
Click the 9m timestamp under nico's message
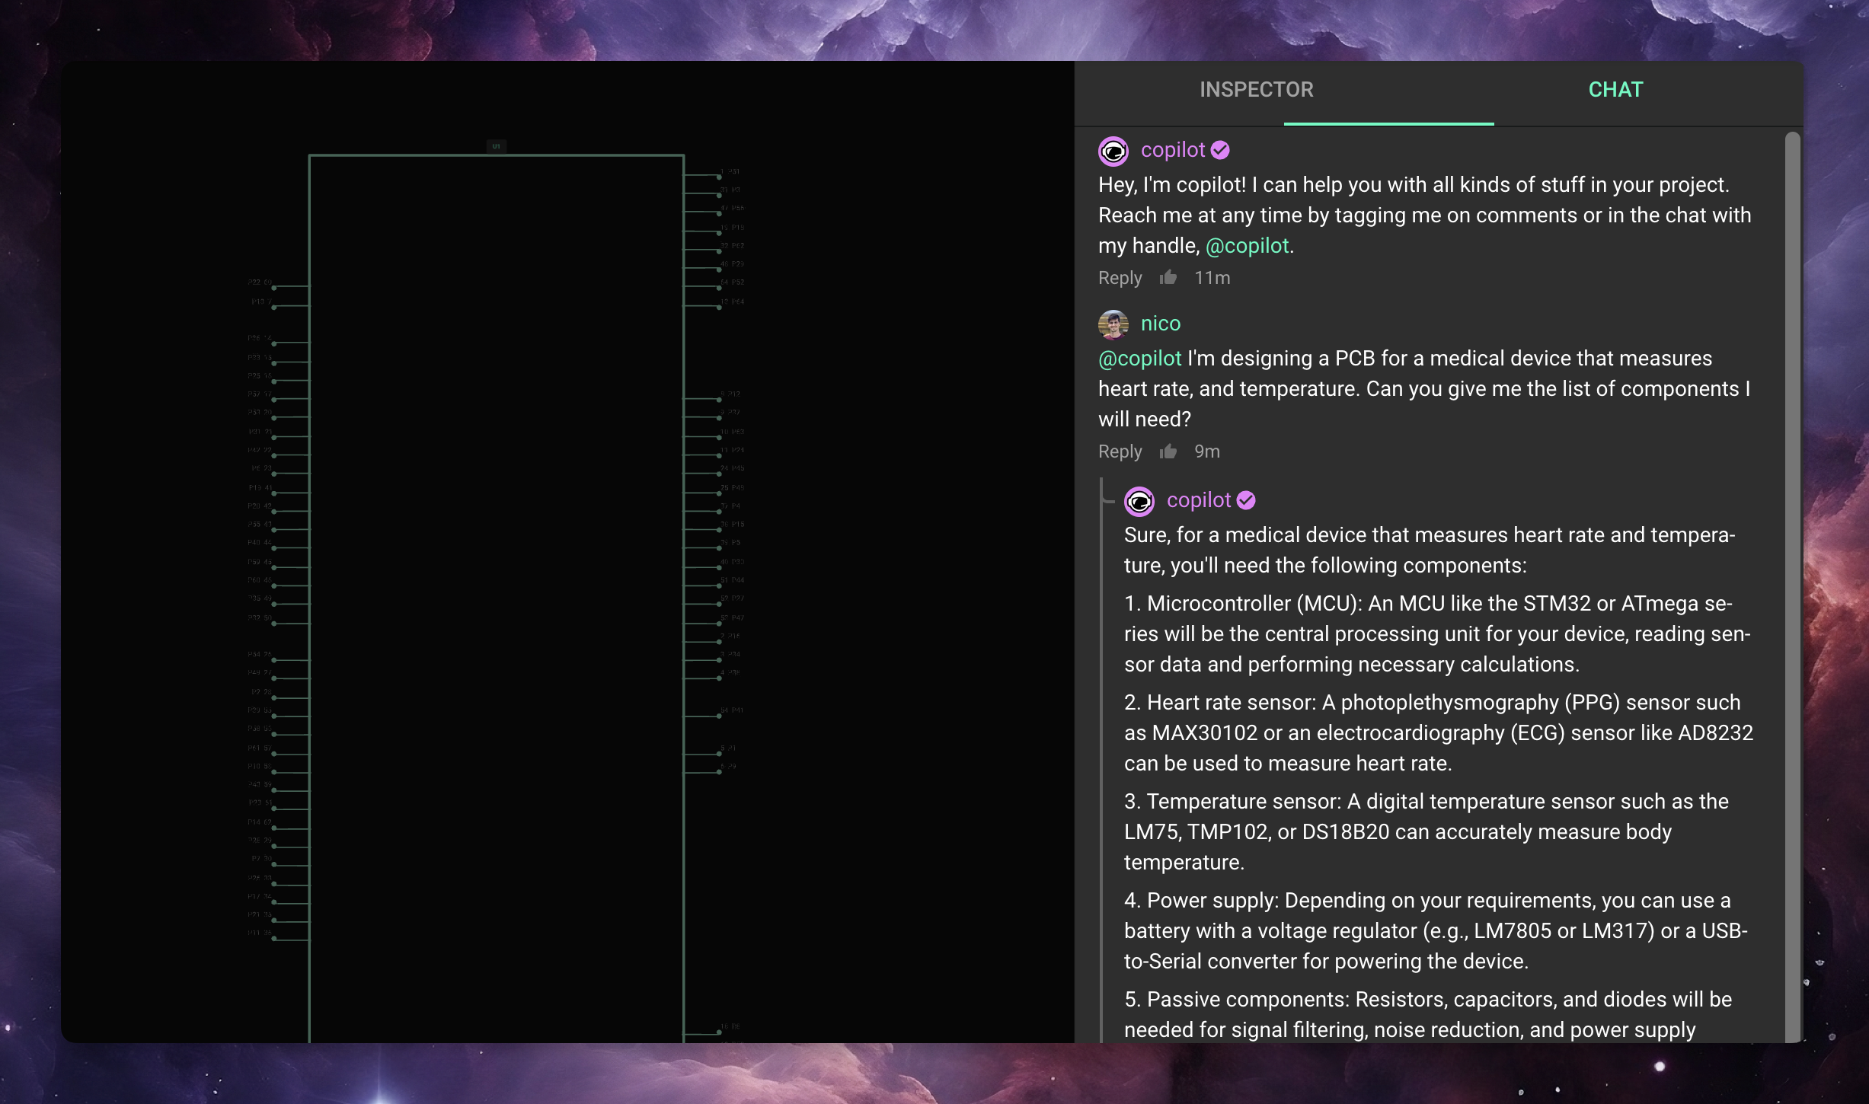coord(1206,451)
